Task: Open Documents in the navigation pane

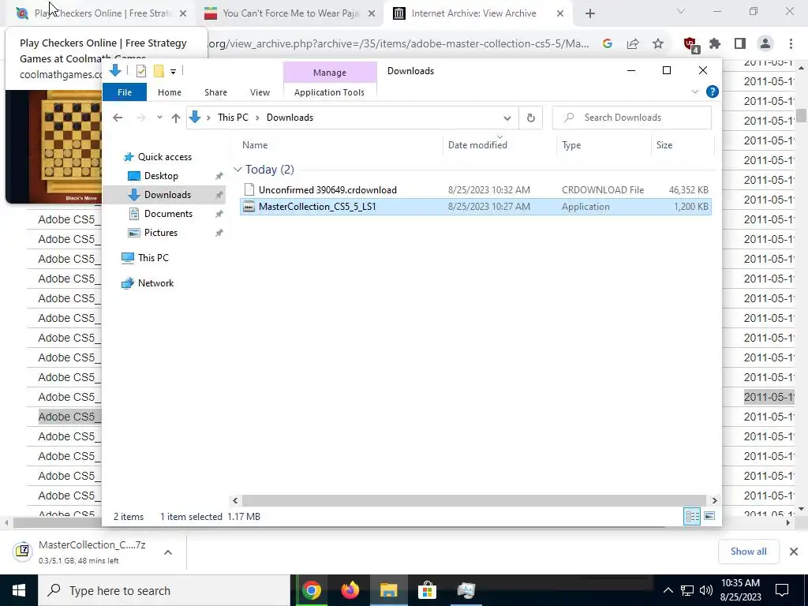Action: [x=168, y=214]
